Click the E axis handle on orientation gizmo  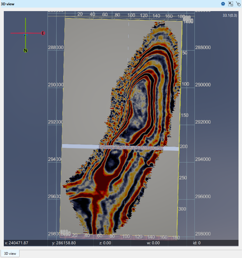click(x=43, y=33)
